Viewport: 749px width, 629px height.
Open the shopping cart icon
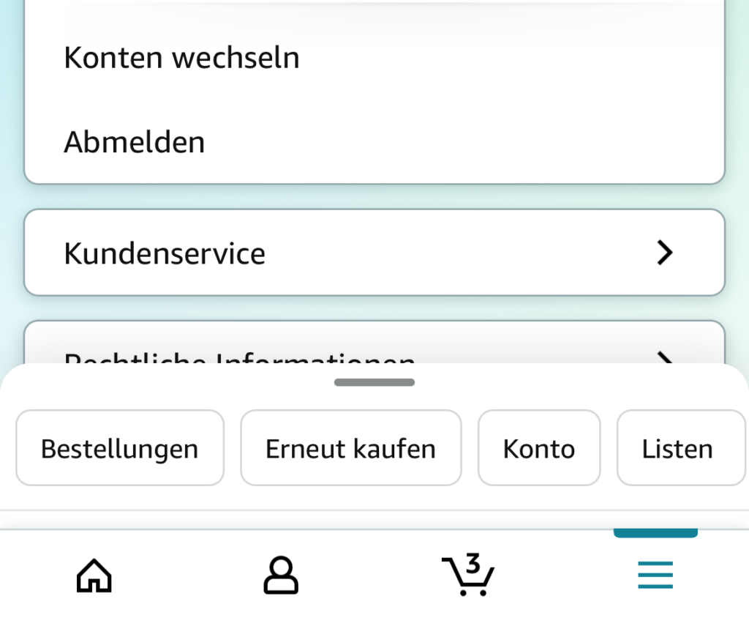[x=467, y=575]
